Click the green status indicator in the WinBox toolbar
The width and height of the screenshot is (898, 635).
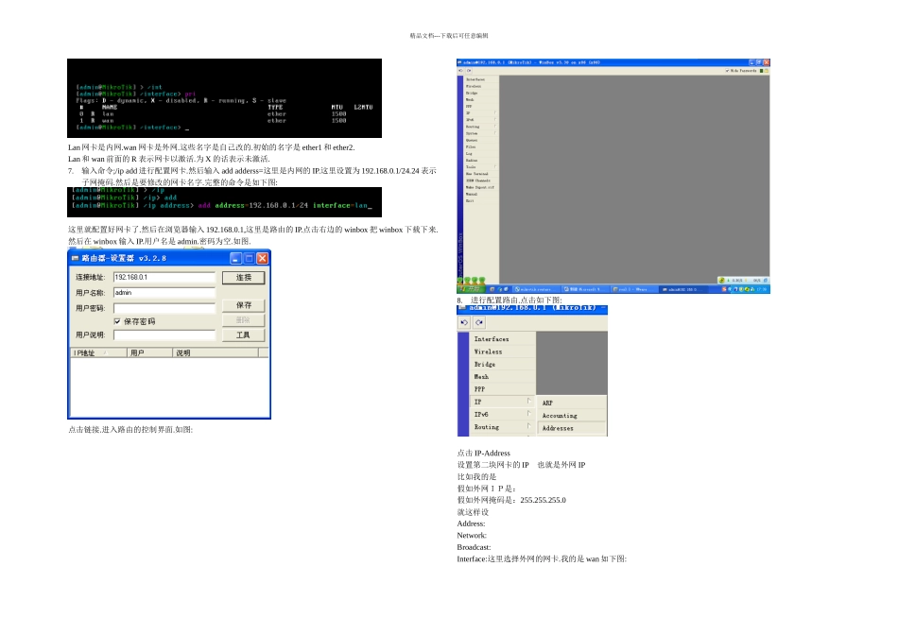coord(761,71)
